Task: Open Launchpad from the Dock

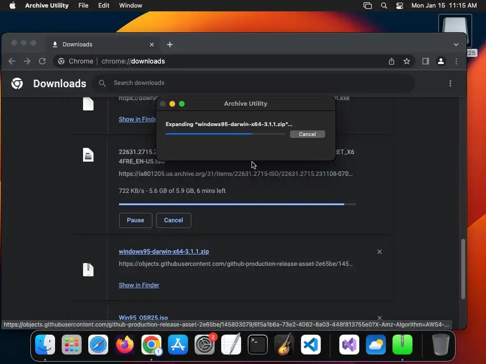Action: pos(72,345)
